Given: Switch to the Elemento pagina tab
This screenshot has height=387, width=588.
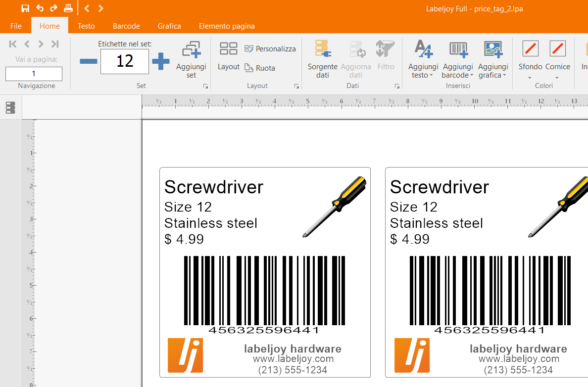Looking at the screenshot, I should 227,26.
